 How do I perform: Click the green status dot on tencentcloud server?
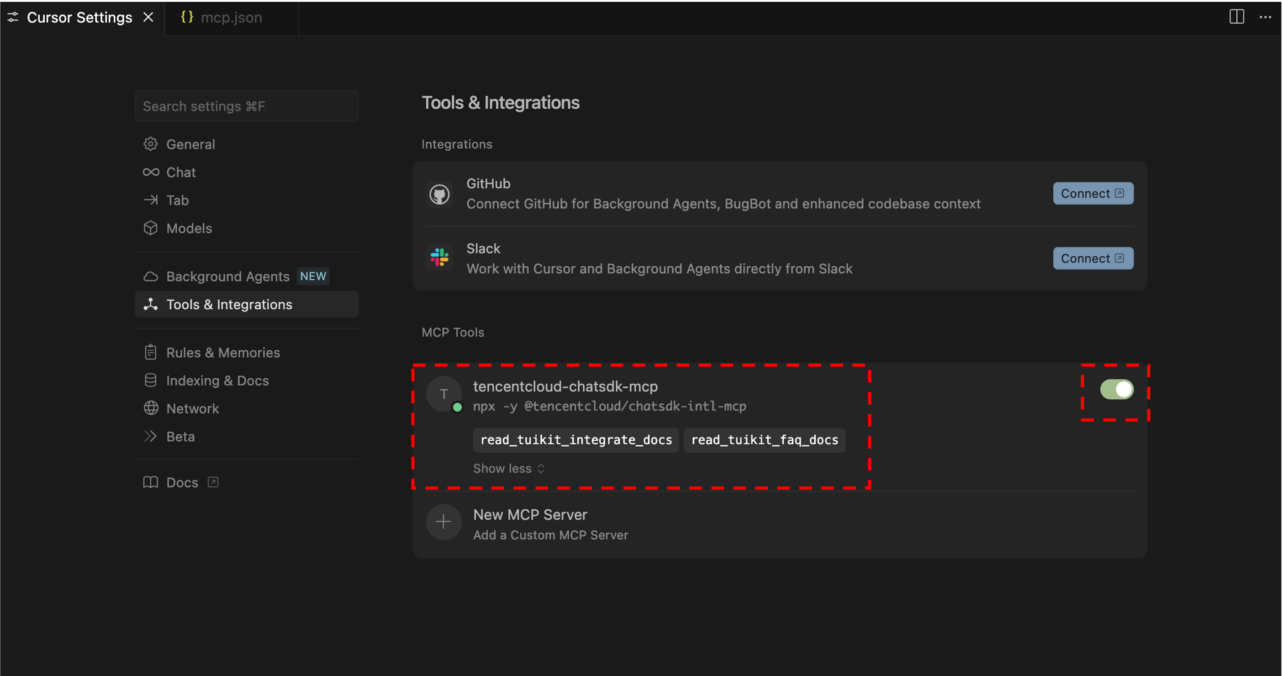(x=457, y=407)
